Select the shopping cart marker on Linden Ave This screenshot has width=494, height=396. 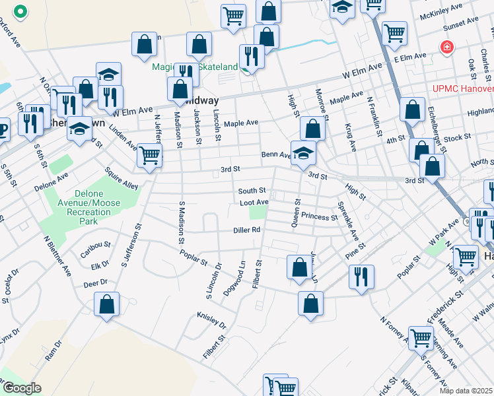pyautogui.click(x=150, y=156)
